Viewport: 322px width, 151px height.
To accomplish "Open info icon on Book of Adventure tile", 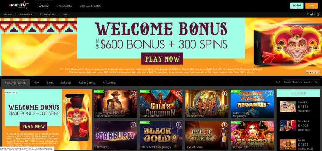I will [x=133, y=93].
